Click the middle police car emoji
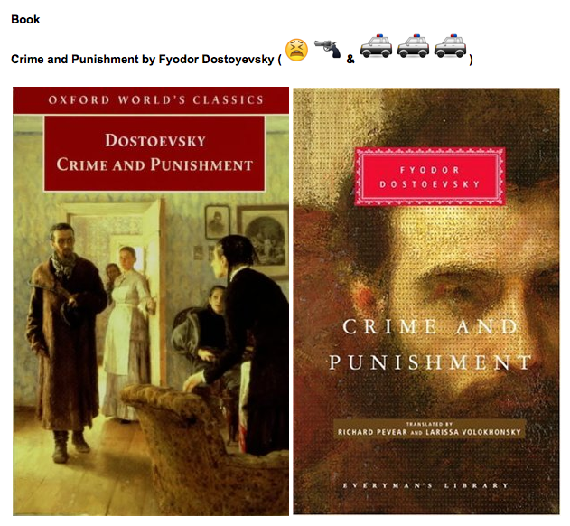The height and width of the screenshot is (526, 570). [413, 46]
